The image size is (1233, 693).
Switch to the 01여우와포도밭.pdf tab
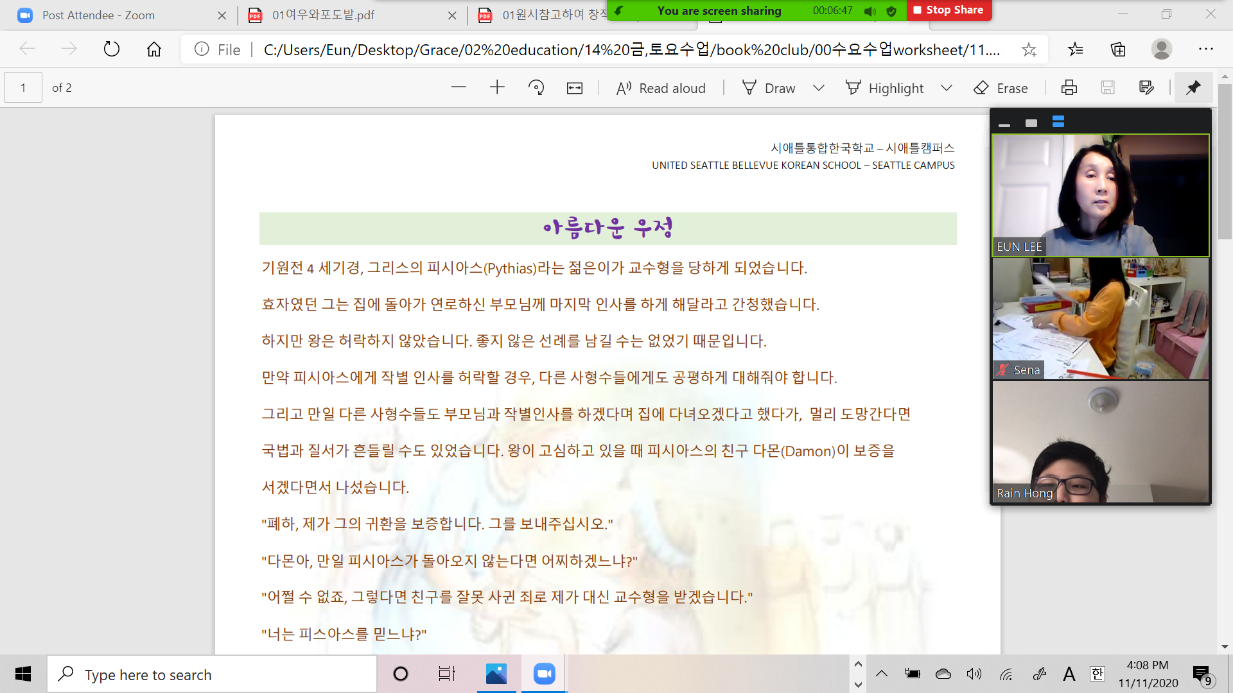(x=323, y=15)
